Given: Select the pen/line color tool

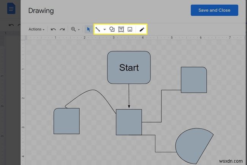Looking at the screenshot, I should point(142,29).
